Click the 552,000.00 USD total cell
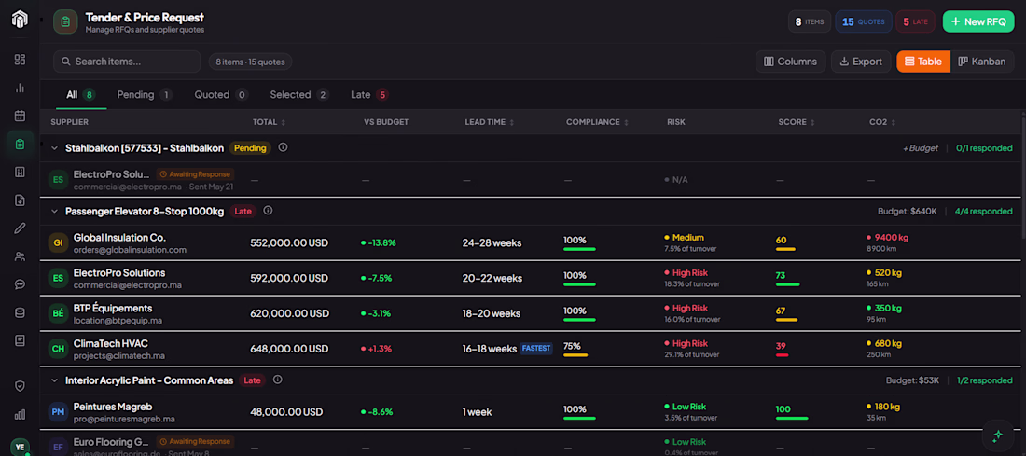This screenshot has height=456, width=1026. pos(289,242)
